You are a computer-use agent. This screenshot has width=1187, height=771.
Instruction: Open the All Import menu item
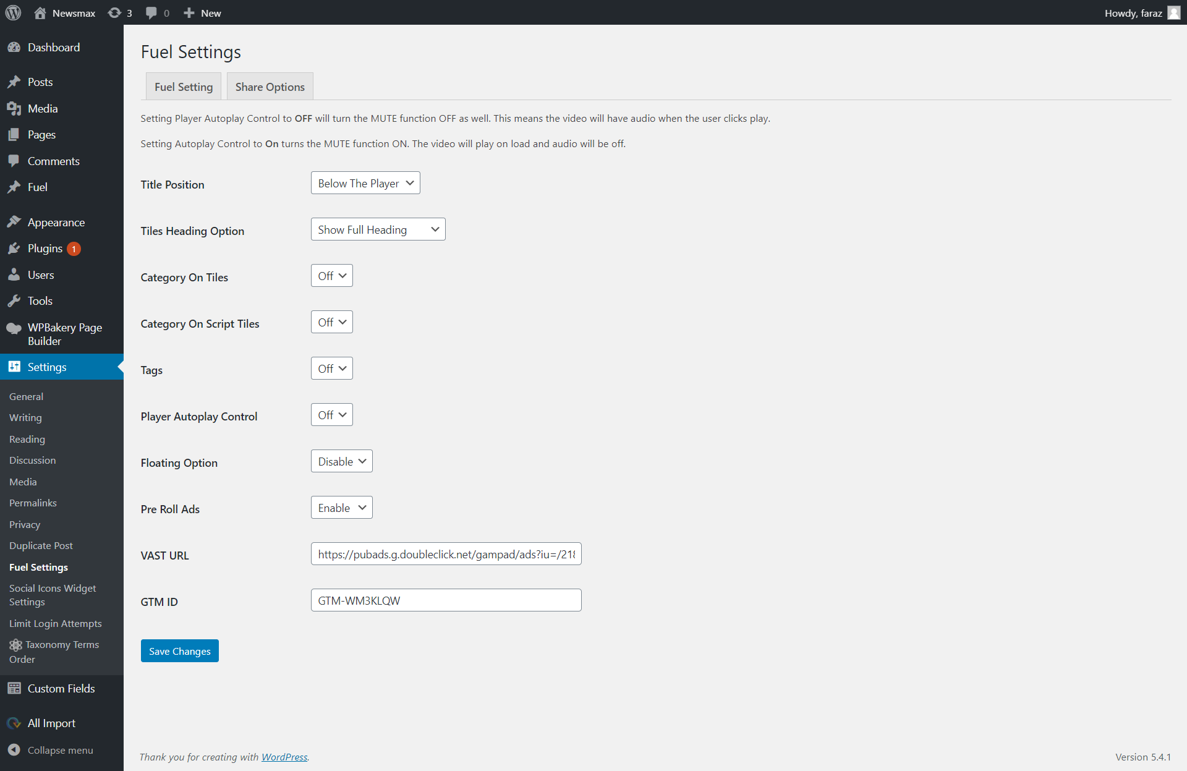51,723
